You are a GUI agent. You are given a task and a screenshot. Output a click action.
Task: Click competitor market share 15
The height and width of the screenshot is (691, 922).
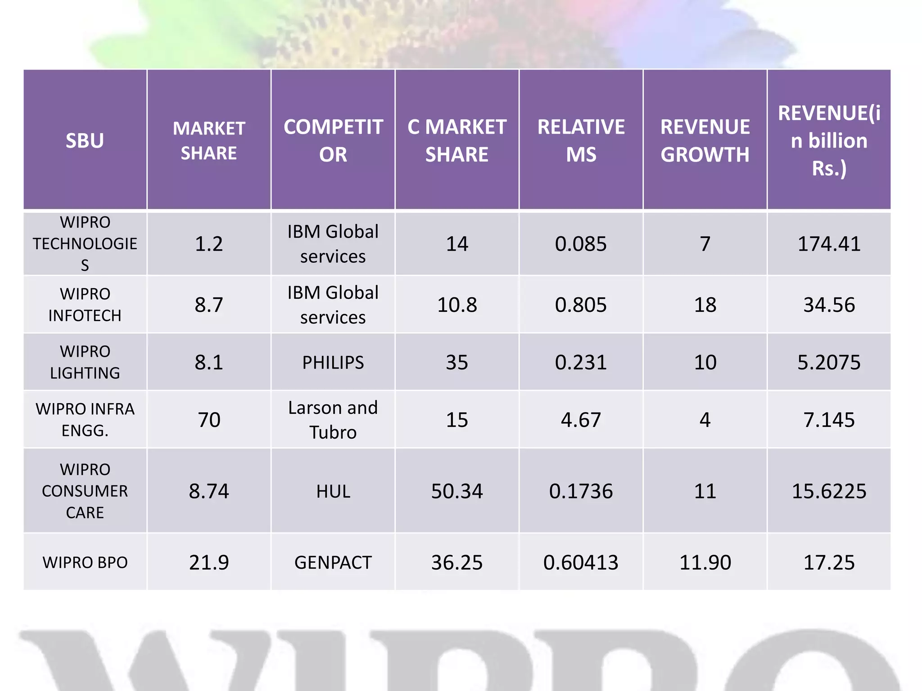pos(457,420)
